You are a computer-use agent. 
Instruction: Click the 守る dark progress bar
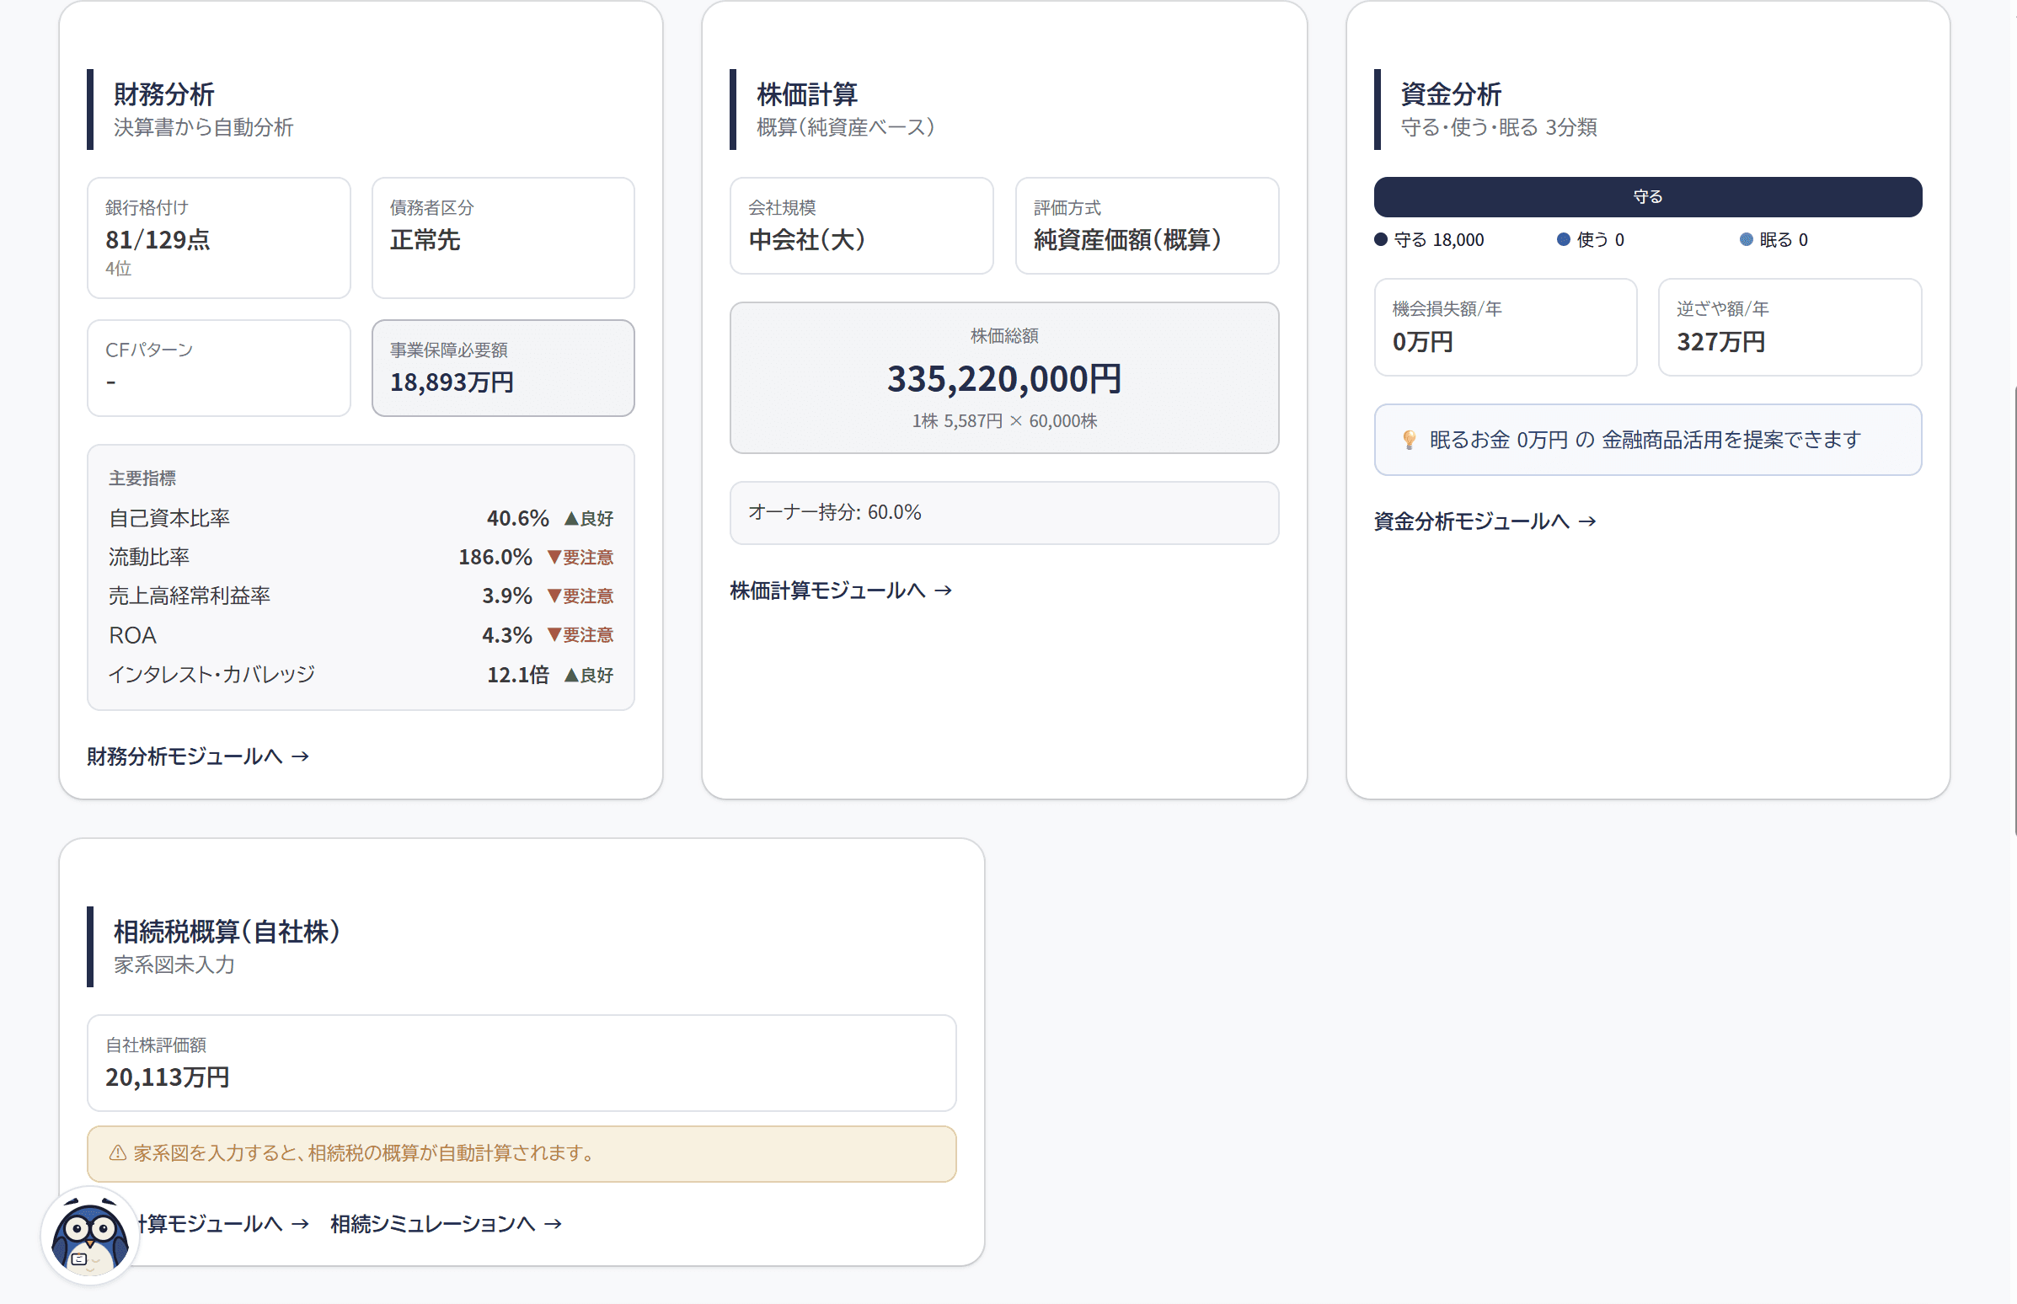point(1648,196)
